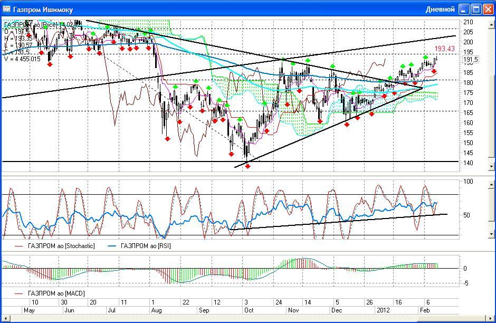
Task: Click the Газпром Ишимоку window title
Action: pos(43,9)
